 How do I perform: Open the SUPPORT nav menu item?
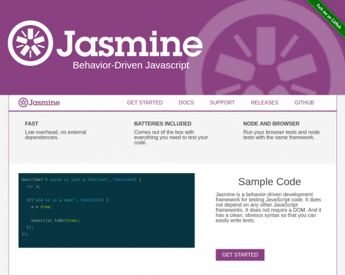click(x=222, y=103)
